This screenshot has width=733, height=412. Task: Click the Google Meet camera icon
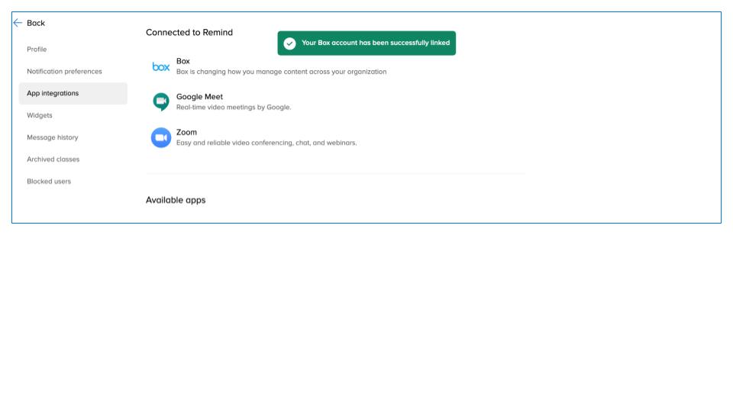(x=161, y=101)
